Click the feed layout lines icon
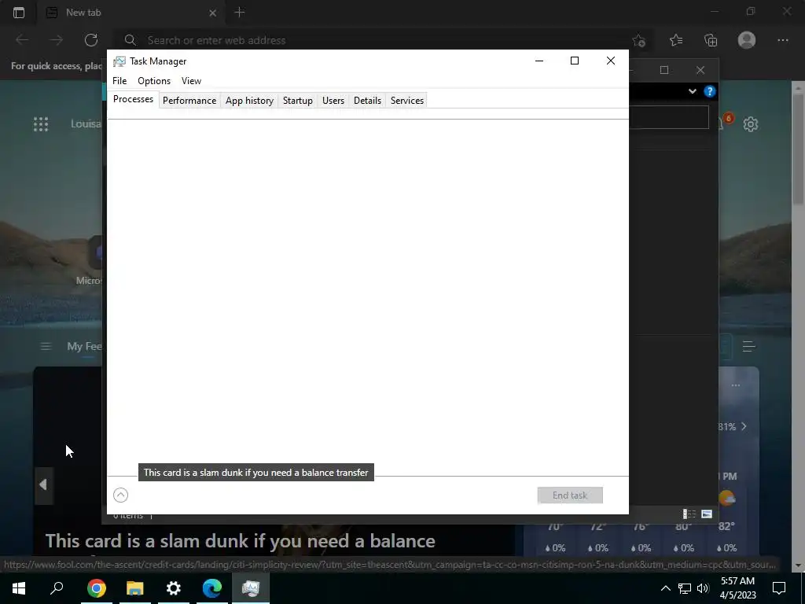Viewport: 805px width, 604px height. point(748,347)
